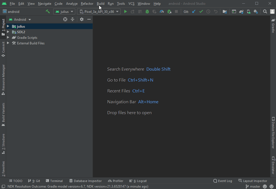Image resolution: width=276 pixels, height=189 pixels.
Task: Click the user account avatar icon
Action: click(272, 11)
